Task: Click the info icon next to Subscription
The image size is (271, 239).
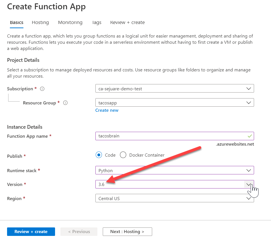Action: coord(42,89)
